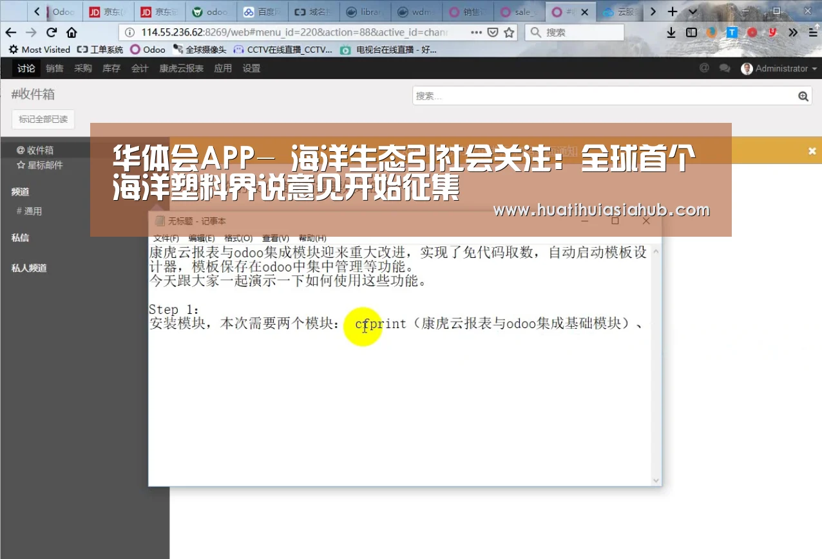Reload the current page
Screen dimensions: 822x559
52,32
